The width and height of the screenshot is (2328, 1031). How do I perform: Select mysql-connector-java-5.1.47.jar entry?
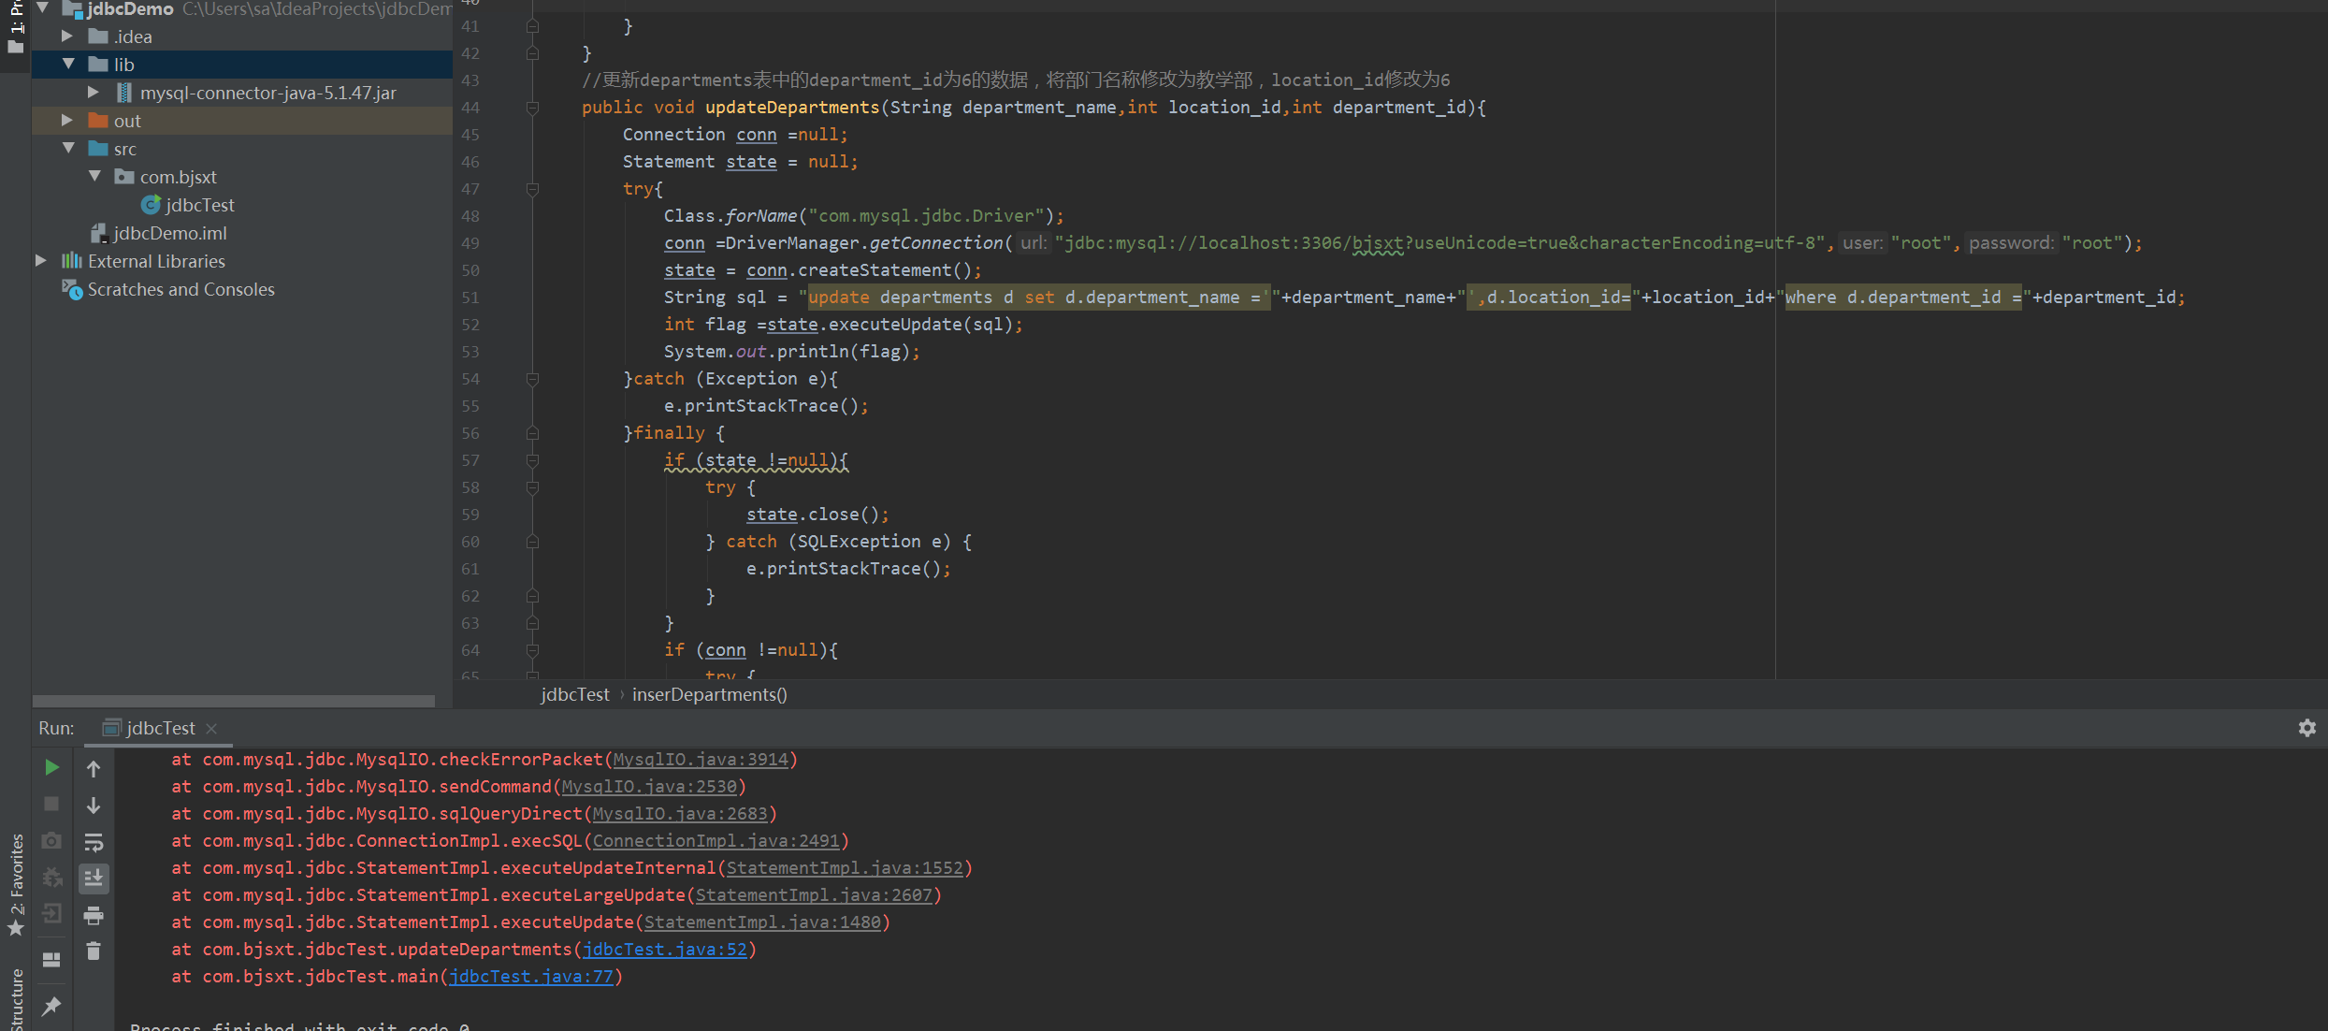pos(268,93)
